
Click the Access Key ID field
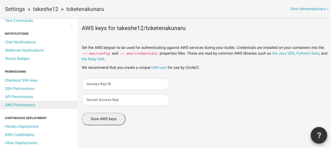125,84
